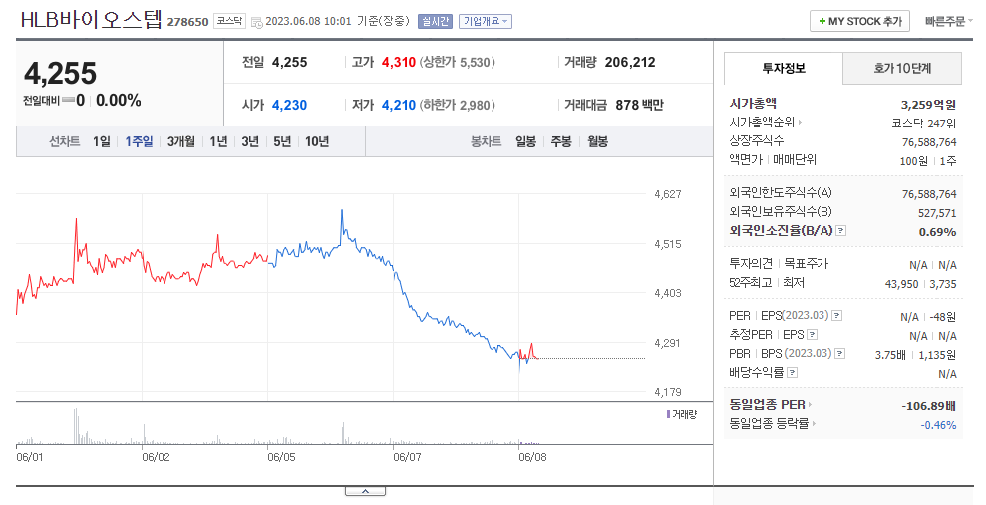Select the 10년 line chart period
Screen dimensions: 986x505
pos(317,142)
